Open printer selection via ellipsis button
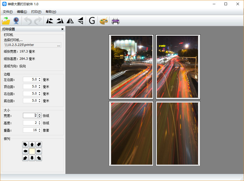Screen dimensions: 244x181 click(x=59, y=45)
